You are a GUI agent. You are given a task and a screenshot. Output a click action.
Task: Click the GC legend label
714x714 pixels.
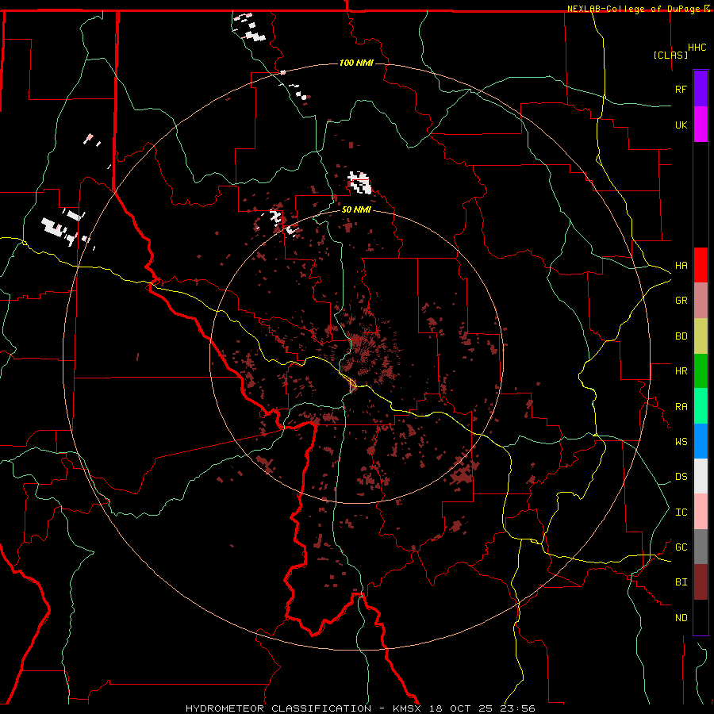[681, 547]
